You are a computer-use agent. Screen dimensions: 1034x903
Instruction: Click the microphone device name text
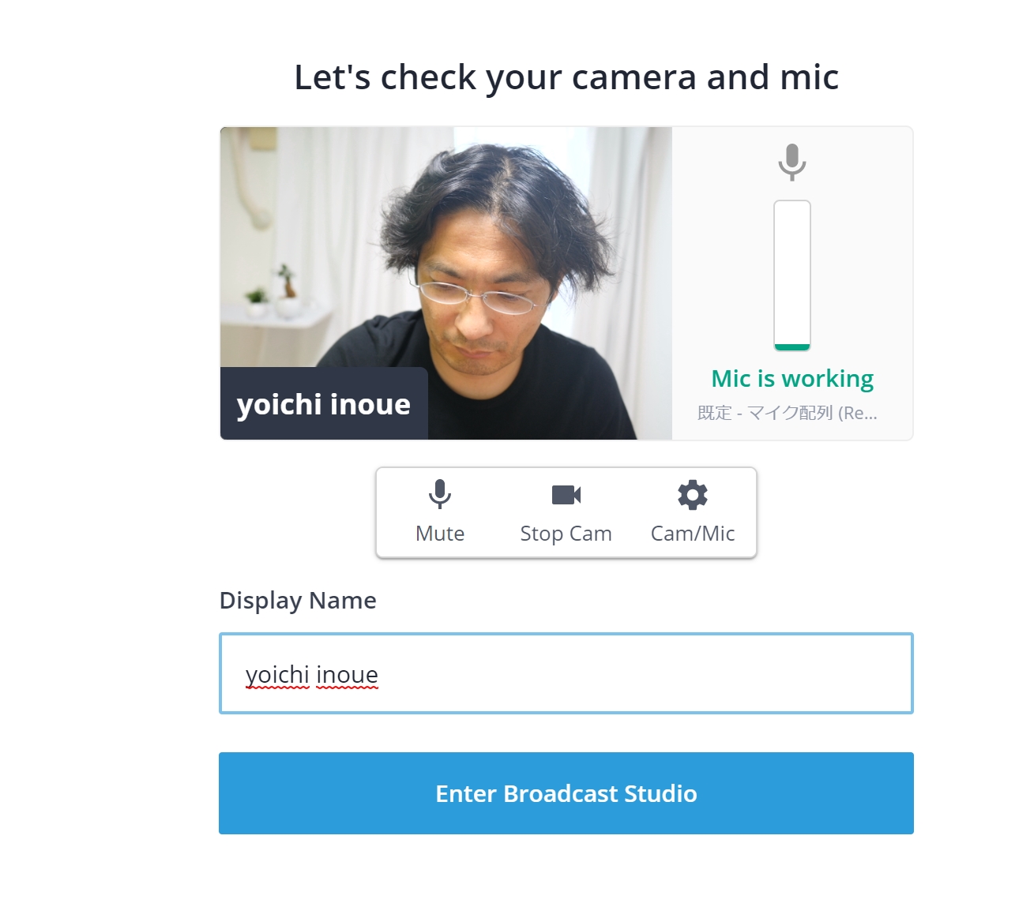pyautogui.click(x=788, y=413)
